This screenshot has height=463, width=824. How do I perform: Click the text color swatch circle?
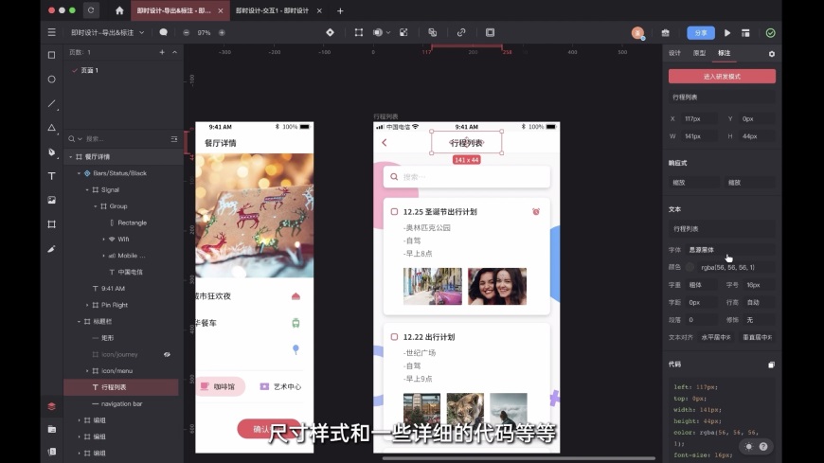point(690,268)
